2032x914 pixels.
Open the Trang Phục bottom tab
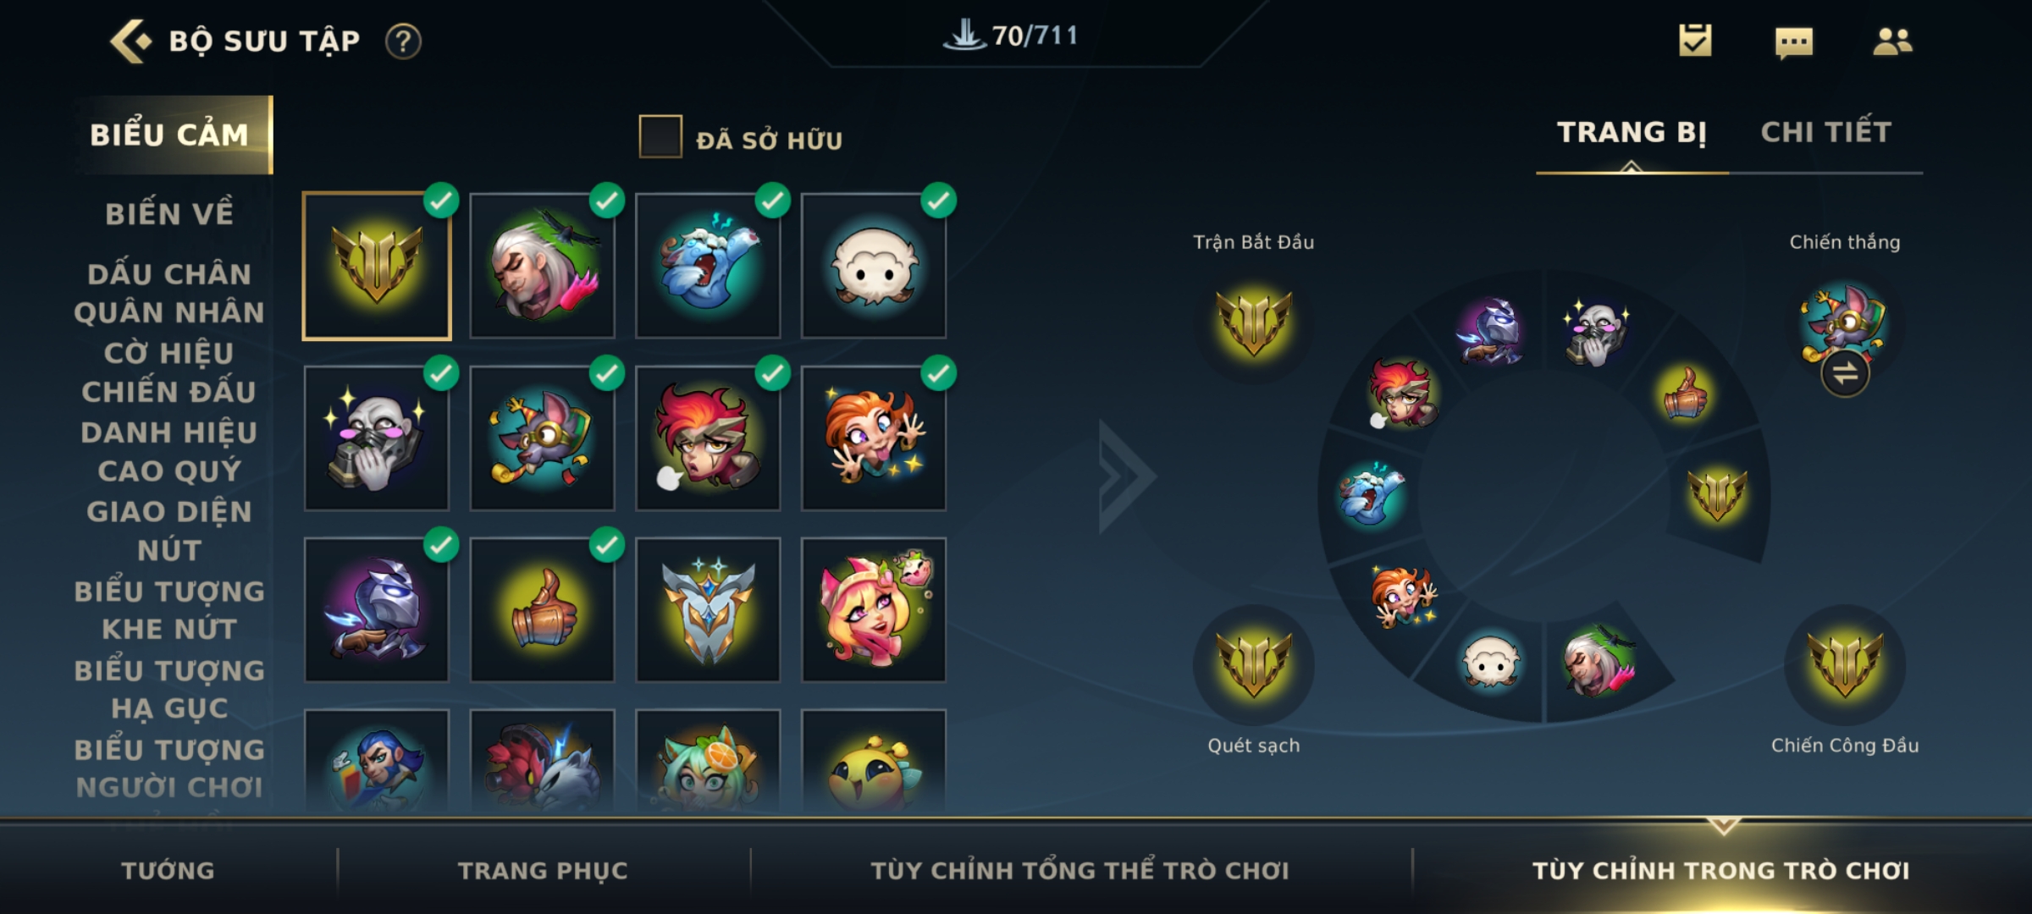tap(543, 870)
